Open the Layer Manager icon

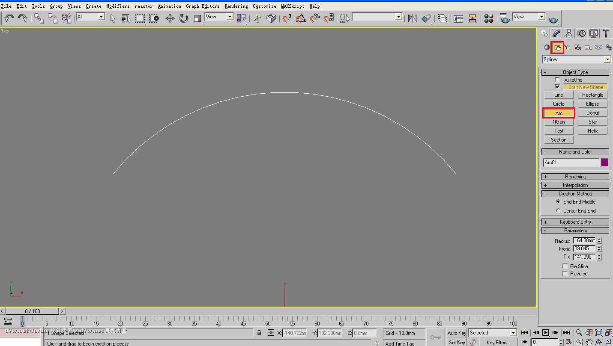(x=443, y=18)
